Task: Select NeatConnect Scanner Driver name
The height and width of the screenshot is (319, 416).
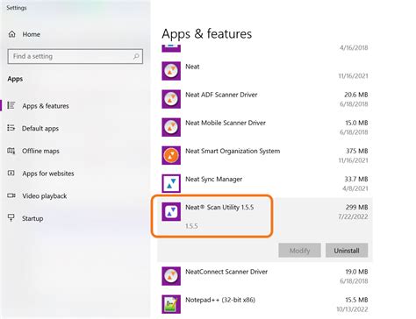Action: pos(226,272)
